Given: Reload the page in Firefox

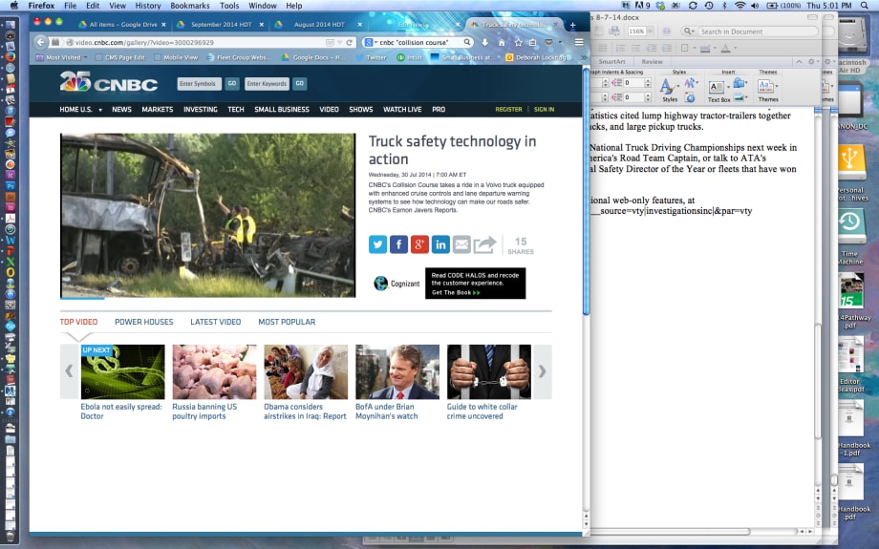Looking at the screenshot, I should pos(351,42).
